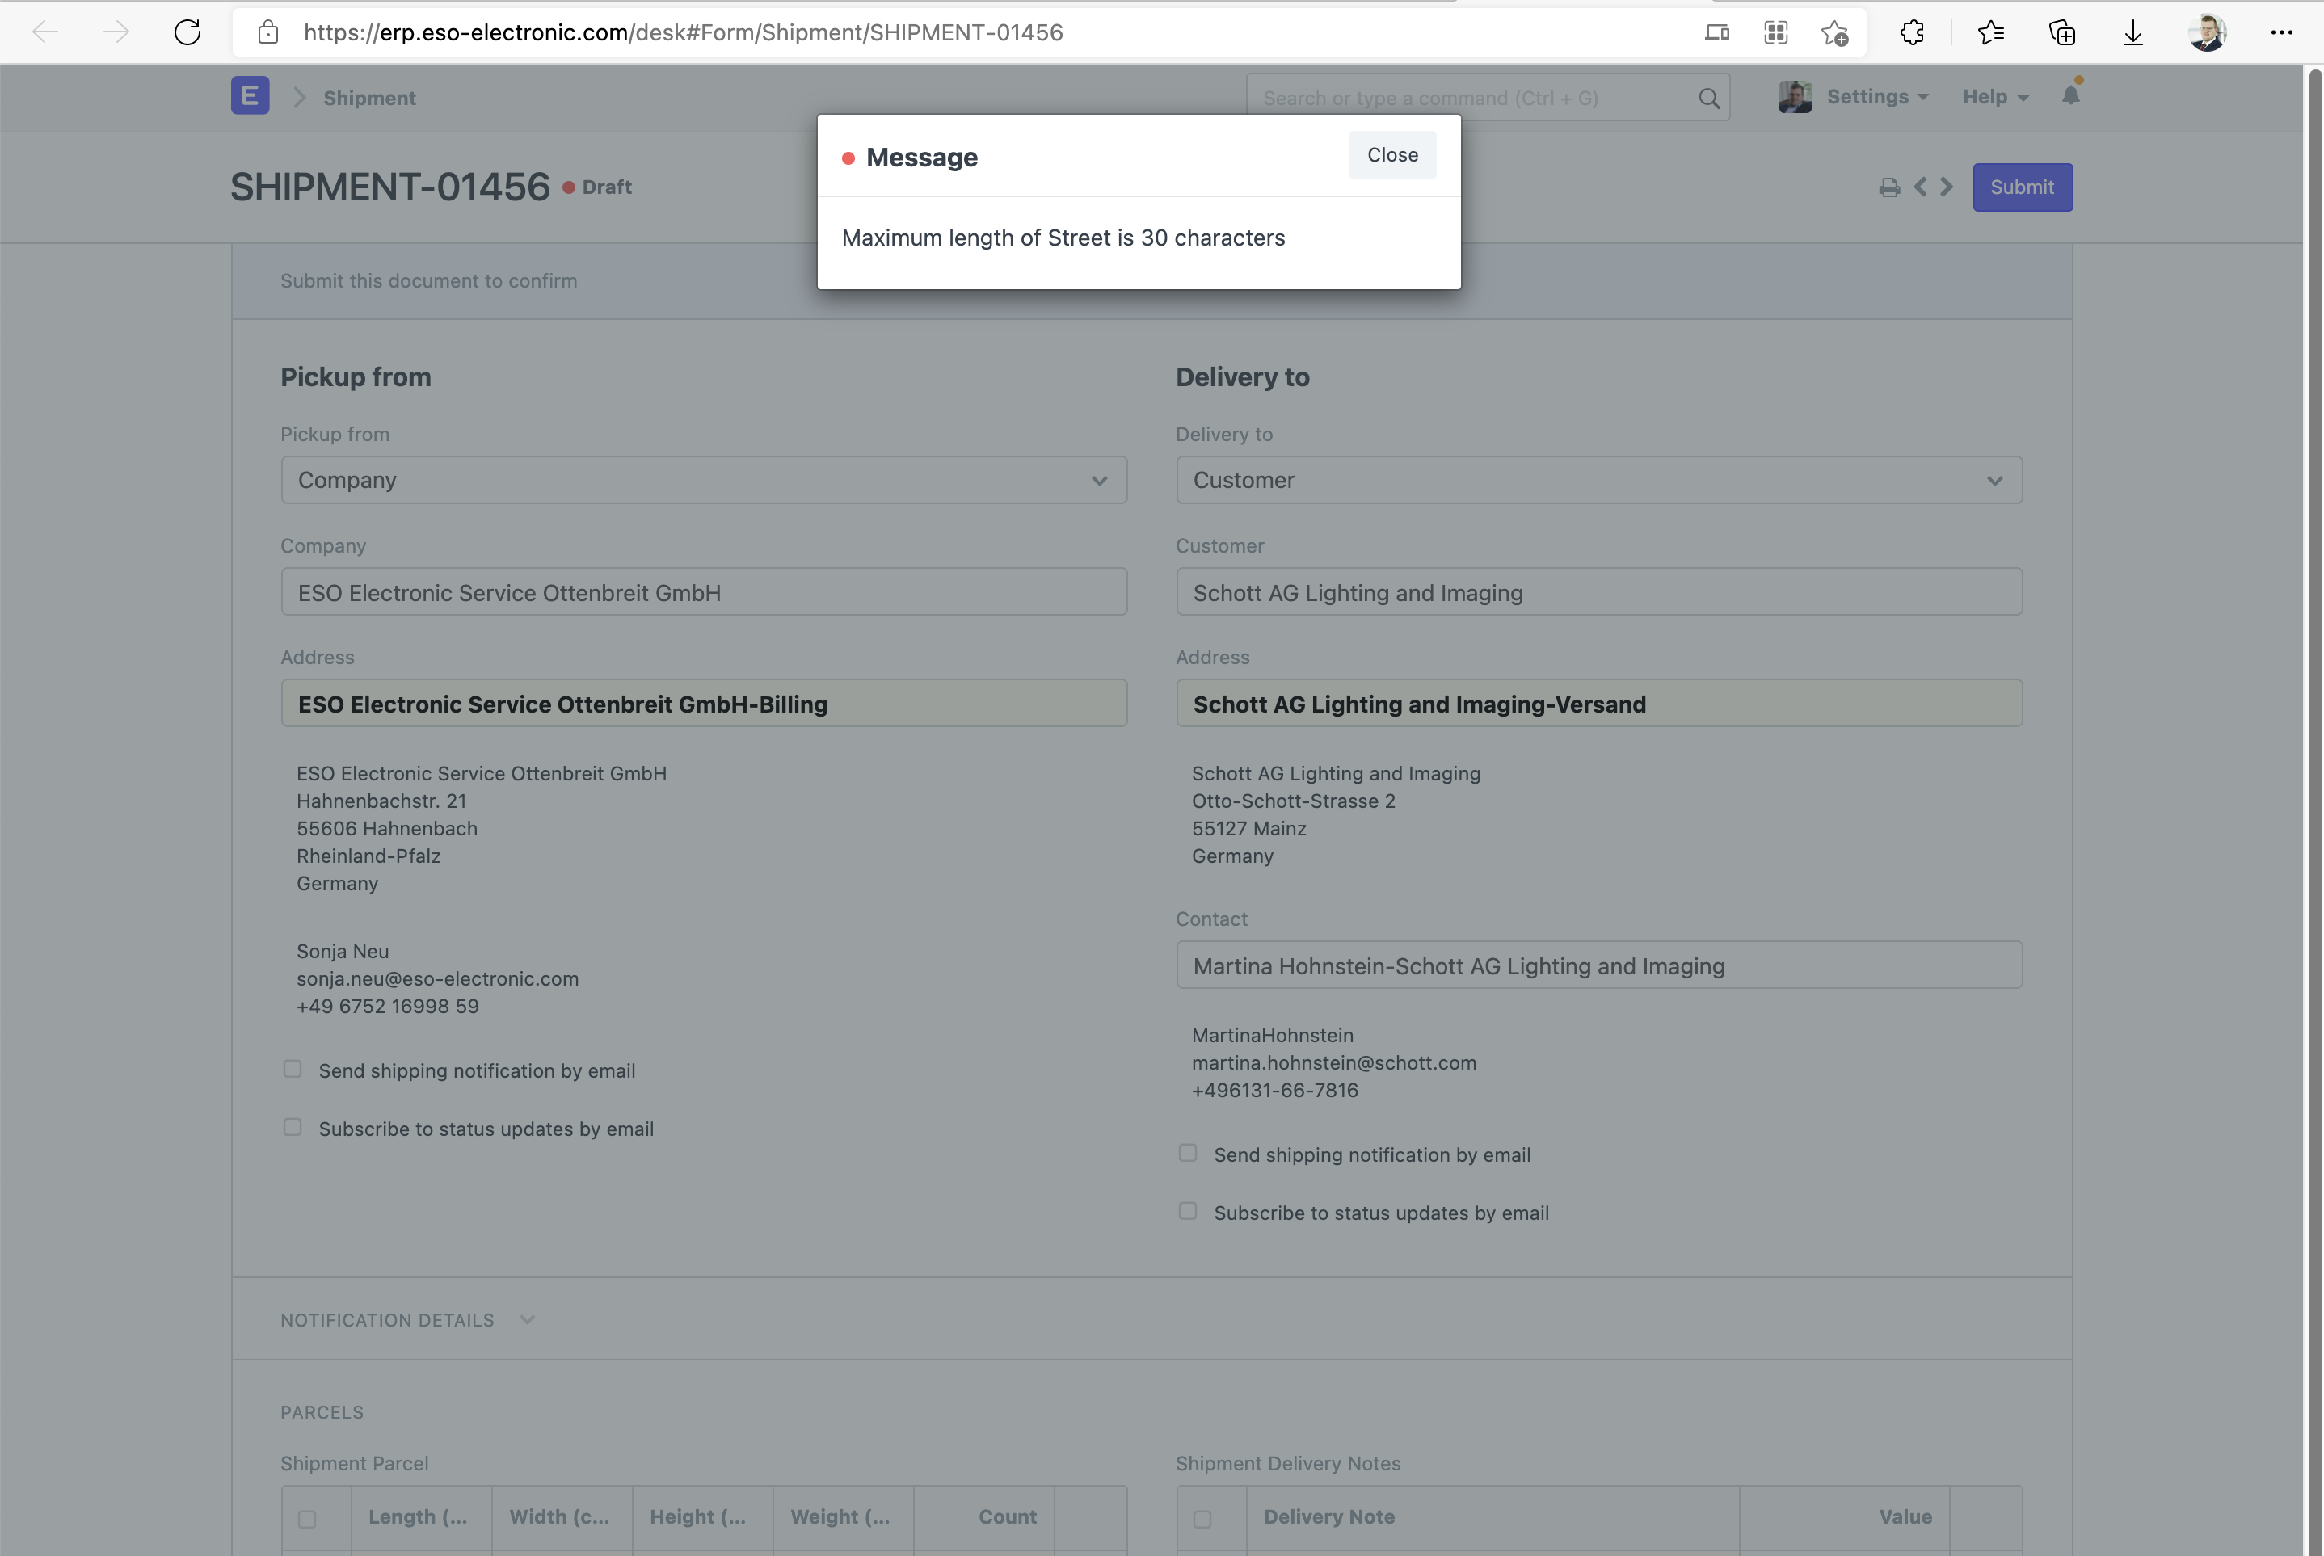Image resolution: width=2324 pixels, height=1556 pixels.
Task: Open the Delivery to type dropdown
Action: tap(1996, 481)
